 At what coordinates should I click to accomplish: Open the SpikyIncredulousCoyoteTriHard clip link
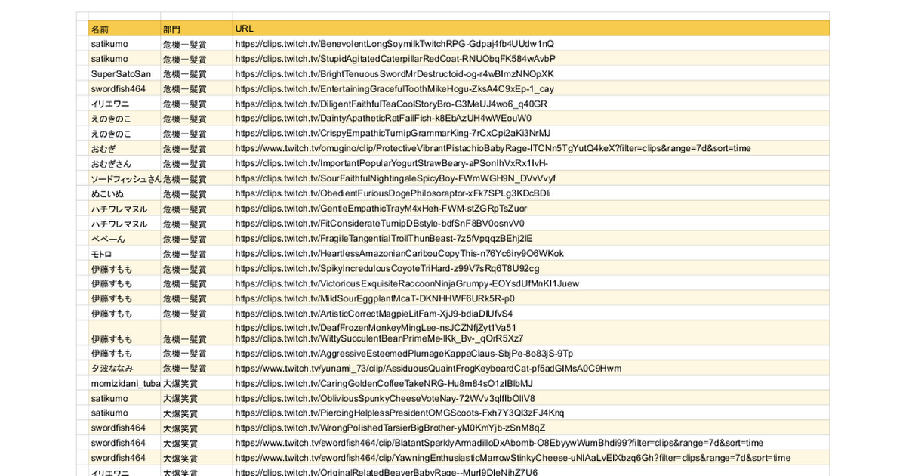(387, 269)
